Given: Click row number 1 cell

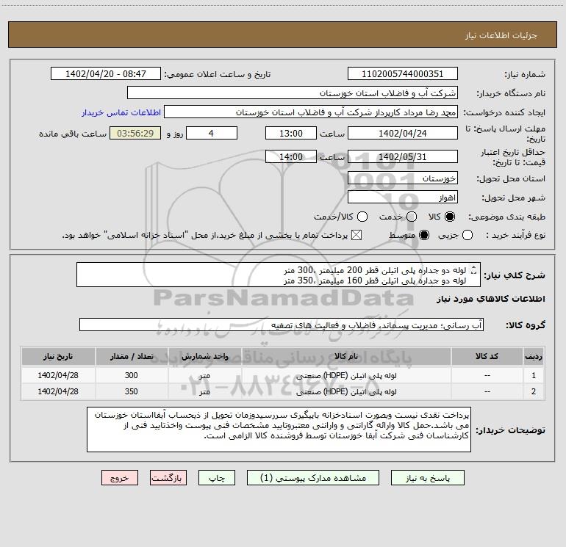Looking at the screenshot, I should [x=534, y=375].
